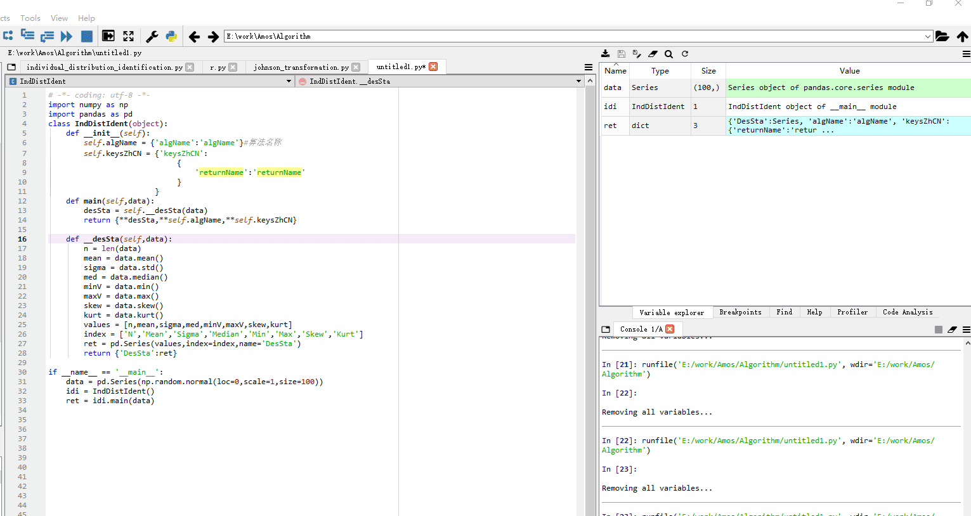Image resolution: width=971 pixels, height=516 pixels.
Task: Interrupt the kernel with the gray stop square
Action: (x=939, y=330)
